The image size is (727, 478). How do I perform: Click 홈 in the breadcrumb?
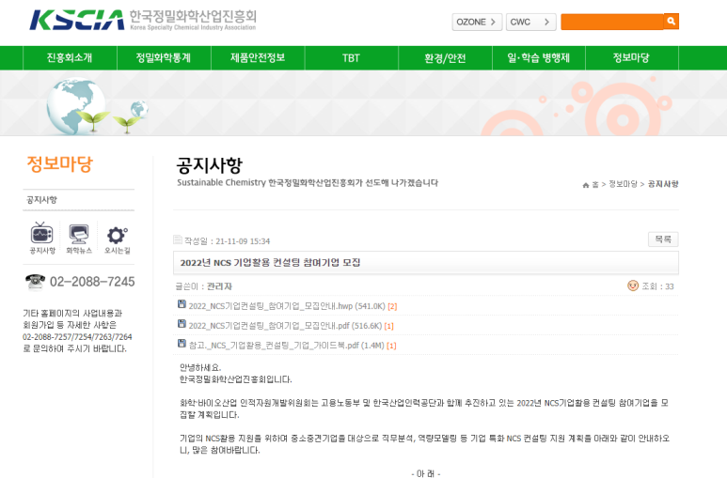595,184
